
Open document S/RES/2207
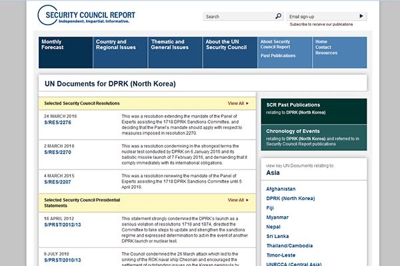(57, 182)
